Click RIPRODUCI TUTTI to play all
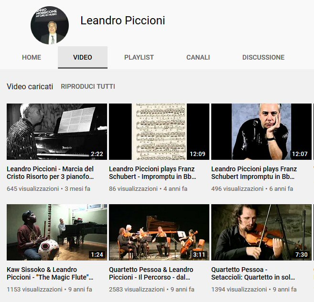 click(x=88, y=86)
